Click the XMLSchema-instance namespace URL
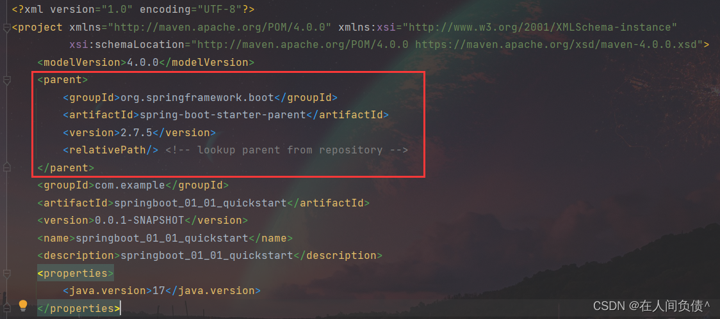The image size is (720, 319). [539, 27]
